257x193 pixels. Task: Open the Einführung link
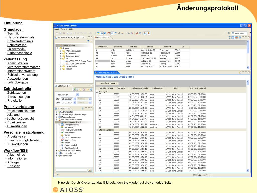tap(13, 23)
